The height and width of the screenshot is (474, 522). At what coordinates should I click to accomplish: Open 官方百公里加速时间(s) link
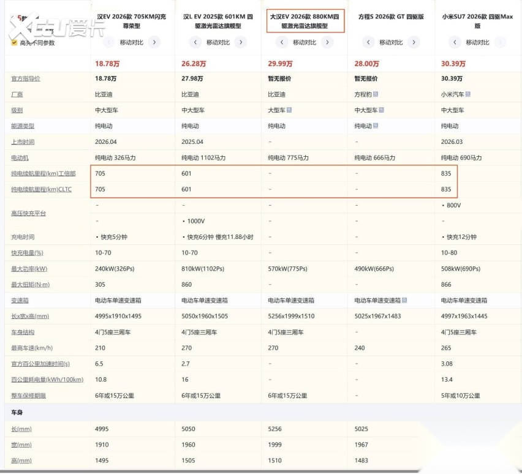click(x=40, y=364)
